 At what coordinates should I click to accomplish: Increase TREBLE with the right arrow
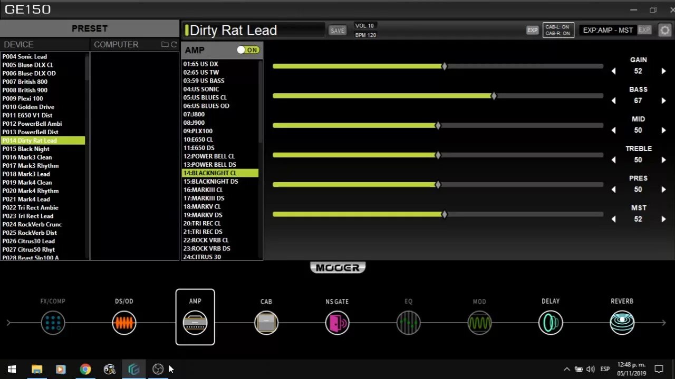(663, 160)
